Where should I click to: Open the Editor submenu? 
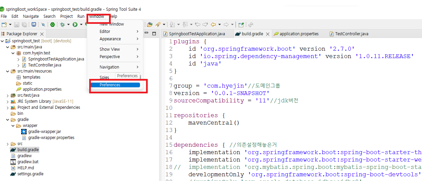115,32
